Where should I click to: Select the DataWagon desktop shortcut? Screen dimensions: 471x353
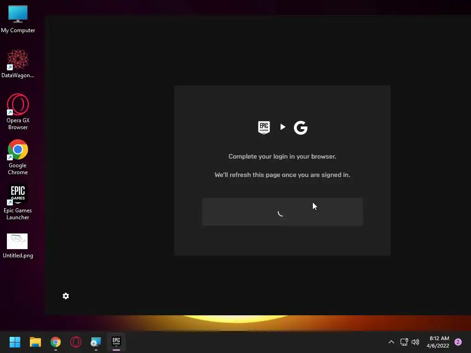tap(18, 63)
